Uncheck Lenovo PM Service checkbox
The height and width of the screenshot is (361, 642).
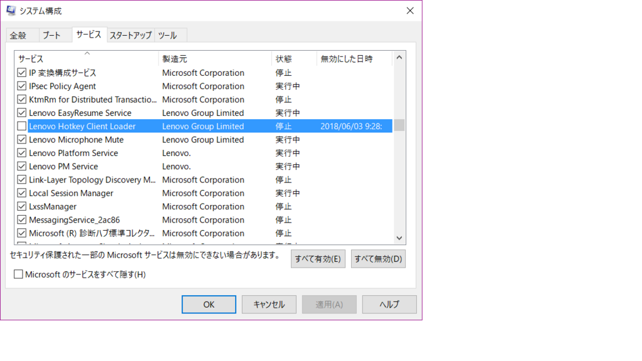point(22,166)
